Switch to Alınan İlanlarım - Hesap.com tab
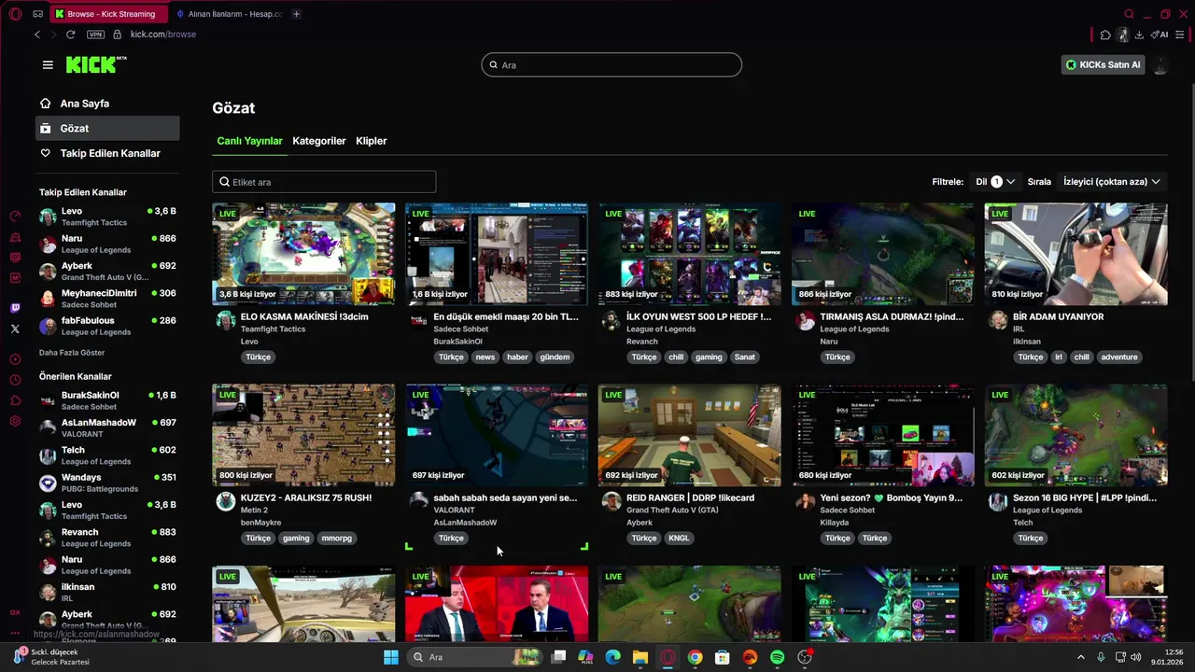This screenshot has width=1195, height=672. pos(229,14)
